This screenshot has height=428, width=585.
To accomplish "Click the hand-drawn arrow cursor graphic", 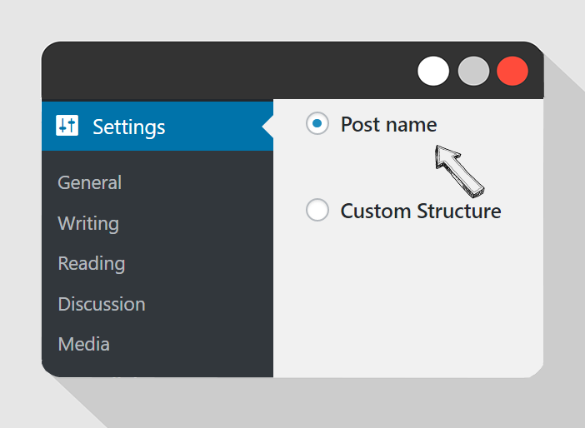I will pos(460,172).
